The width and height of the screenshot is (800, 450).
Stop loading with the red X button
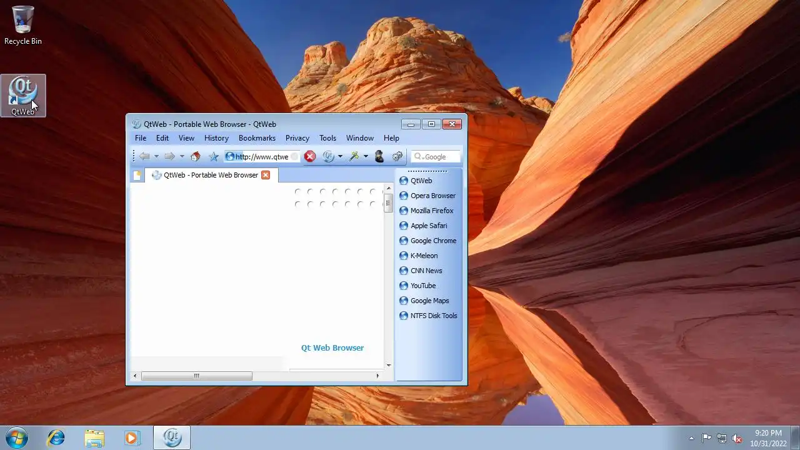(310, 157)
